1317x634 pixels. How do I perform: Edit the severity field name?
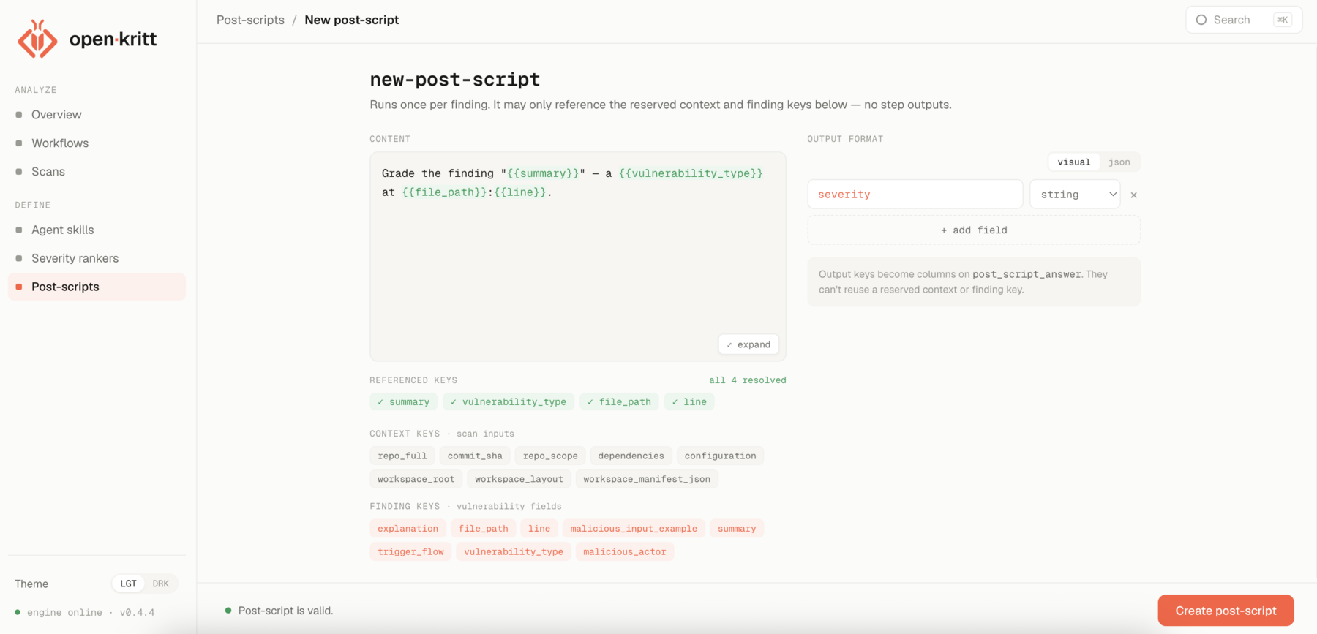click(915, 195)
